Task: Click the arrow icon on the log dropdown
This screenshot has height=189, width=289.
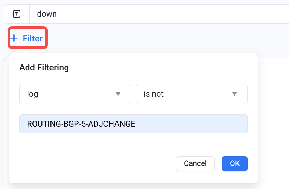Action: pos(118,94)
